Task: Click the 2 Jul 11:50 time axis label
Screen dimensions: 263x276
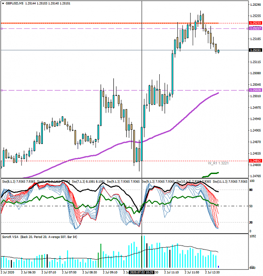Action: click(192, 272)
